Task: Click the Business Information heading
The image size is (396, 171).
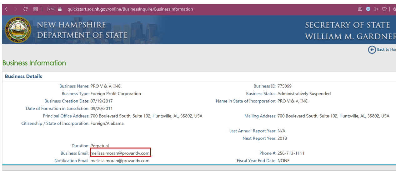Action: (x=34, y=63)
